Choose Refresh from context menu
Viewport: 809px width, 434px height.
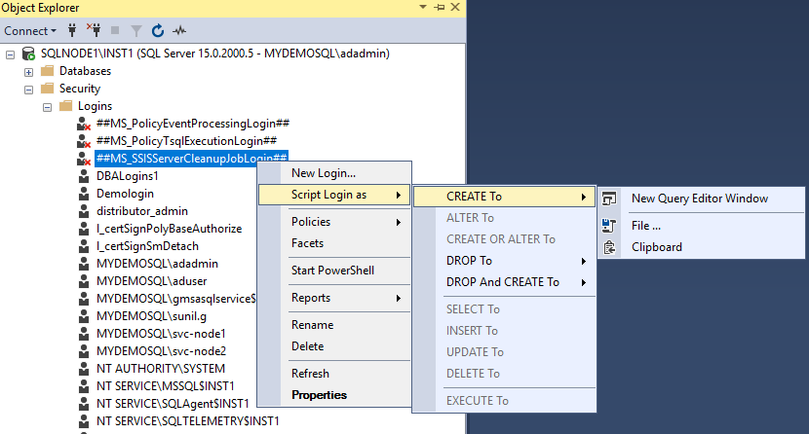click(334, 374)
